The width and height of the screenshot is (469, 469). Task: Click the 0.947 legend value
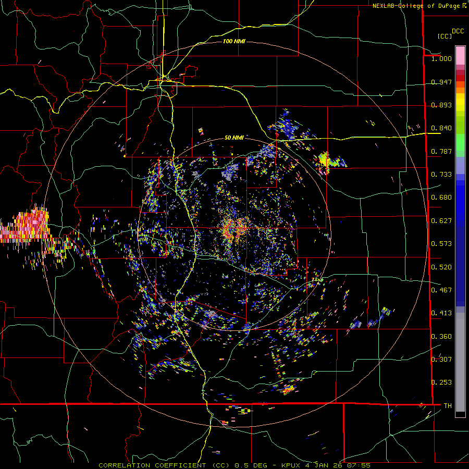point(441,82)
